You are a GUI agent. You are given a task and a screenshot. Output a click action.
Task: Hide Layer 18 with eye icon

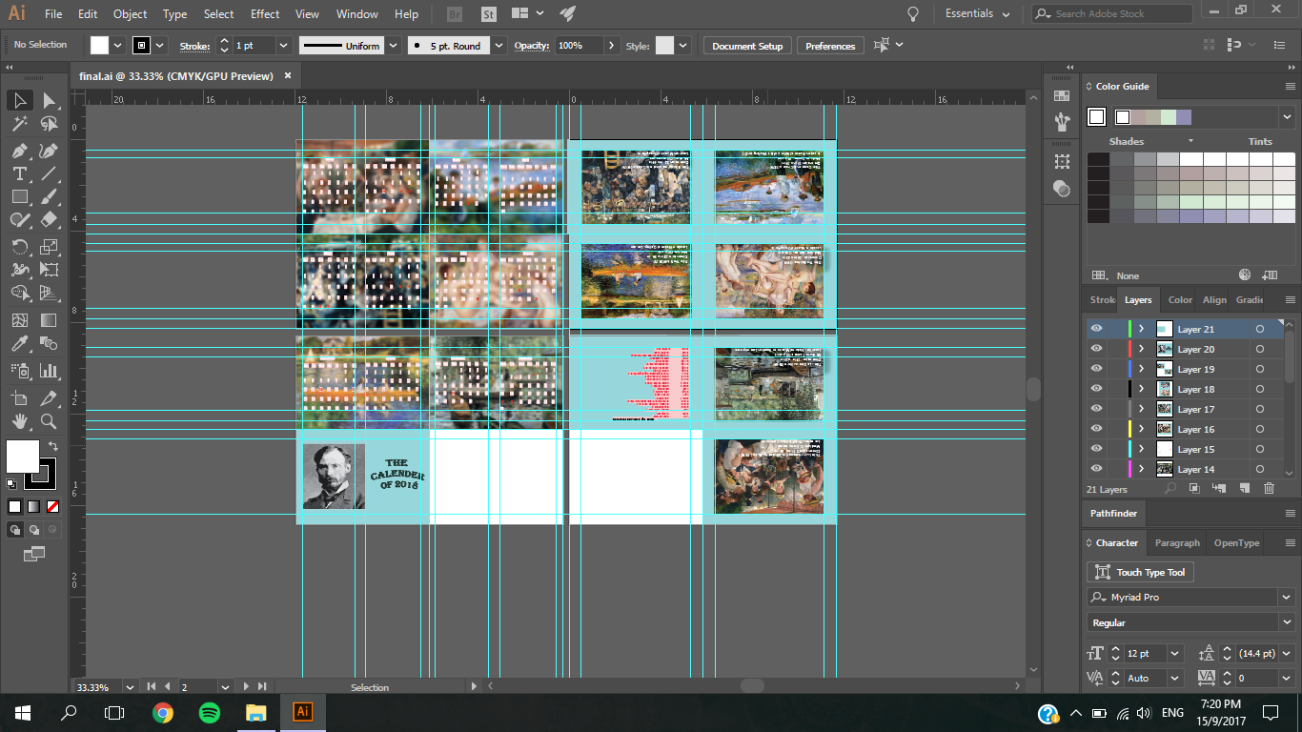pos(1096,389)
